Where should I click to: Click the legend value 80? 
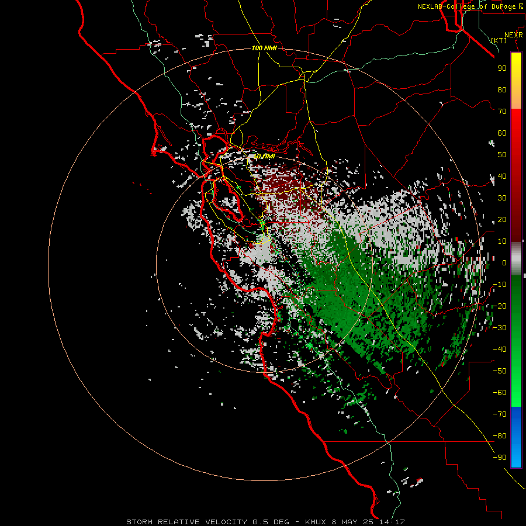(x=502, y=90)
